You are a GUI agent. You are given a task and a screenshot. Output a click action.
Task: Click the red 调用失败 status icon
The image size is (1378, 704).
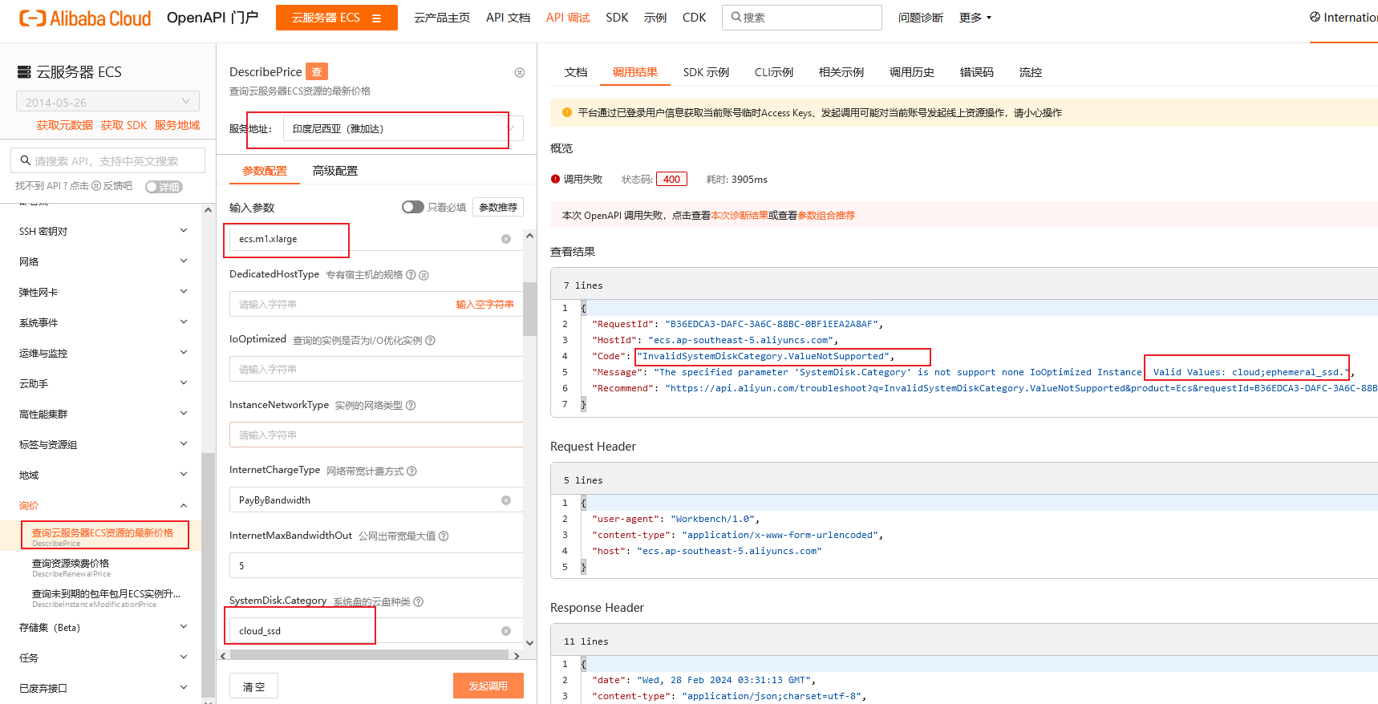[x=555, y=179]
